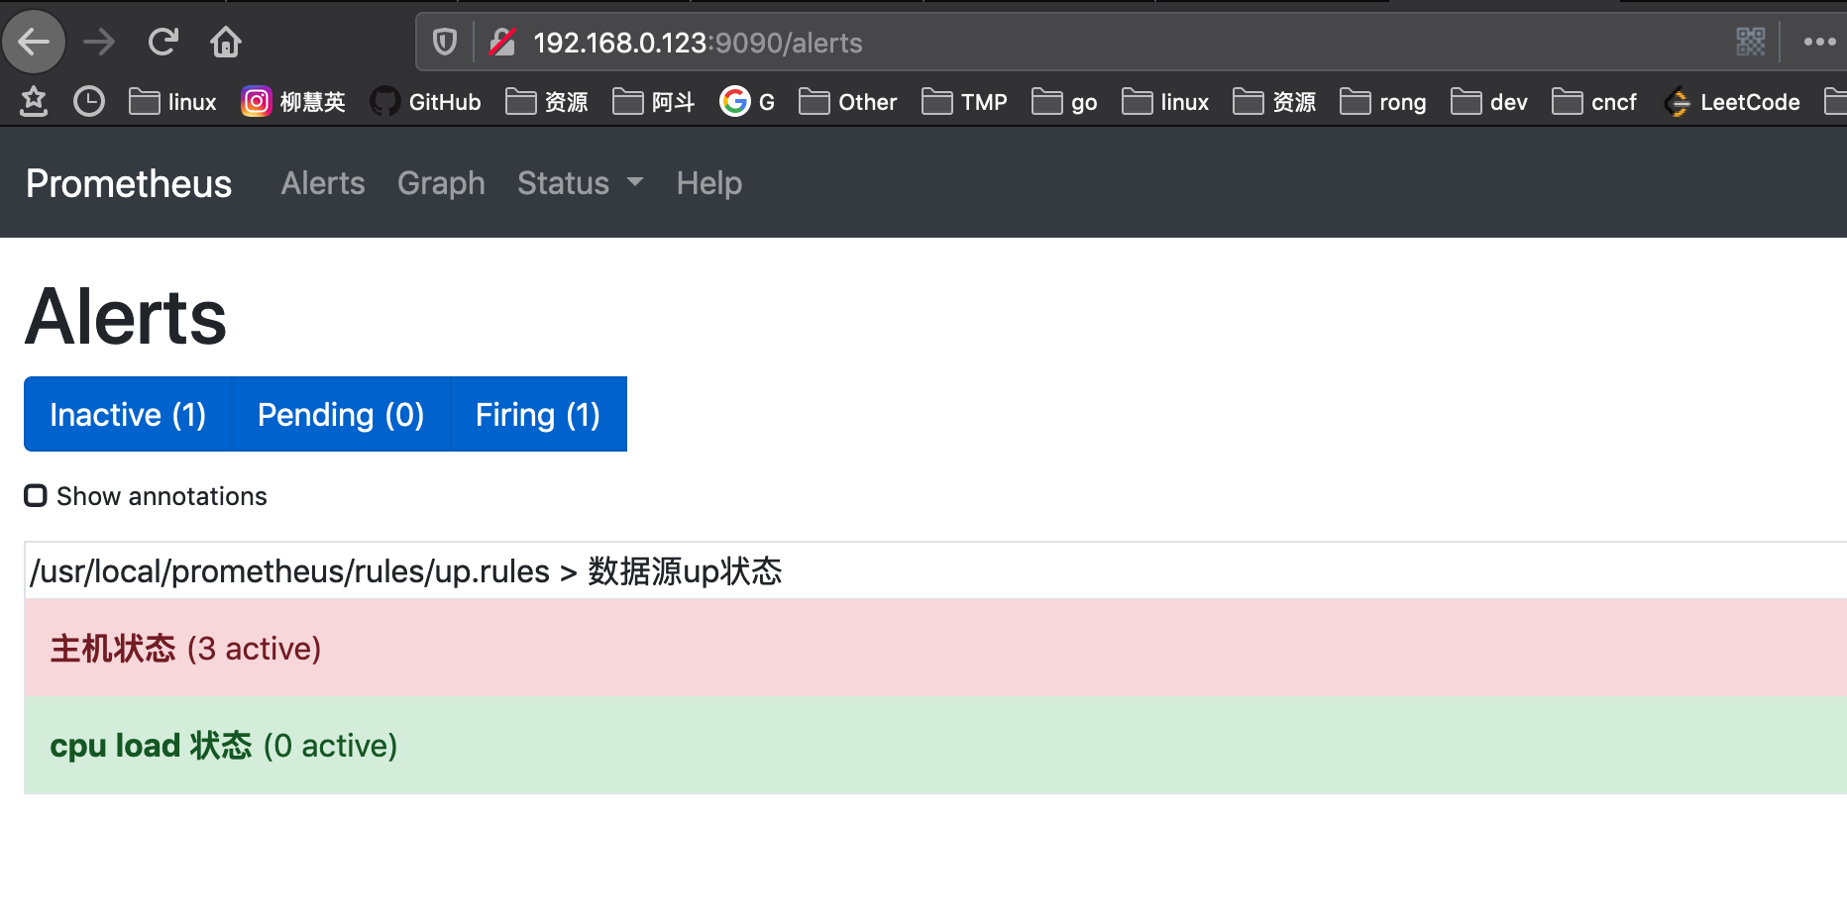Click the Prometheus brand link
This screenshot has width=1847, height=921.
click(129, 183)
